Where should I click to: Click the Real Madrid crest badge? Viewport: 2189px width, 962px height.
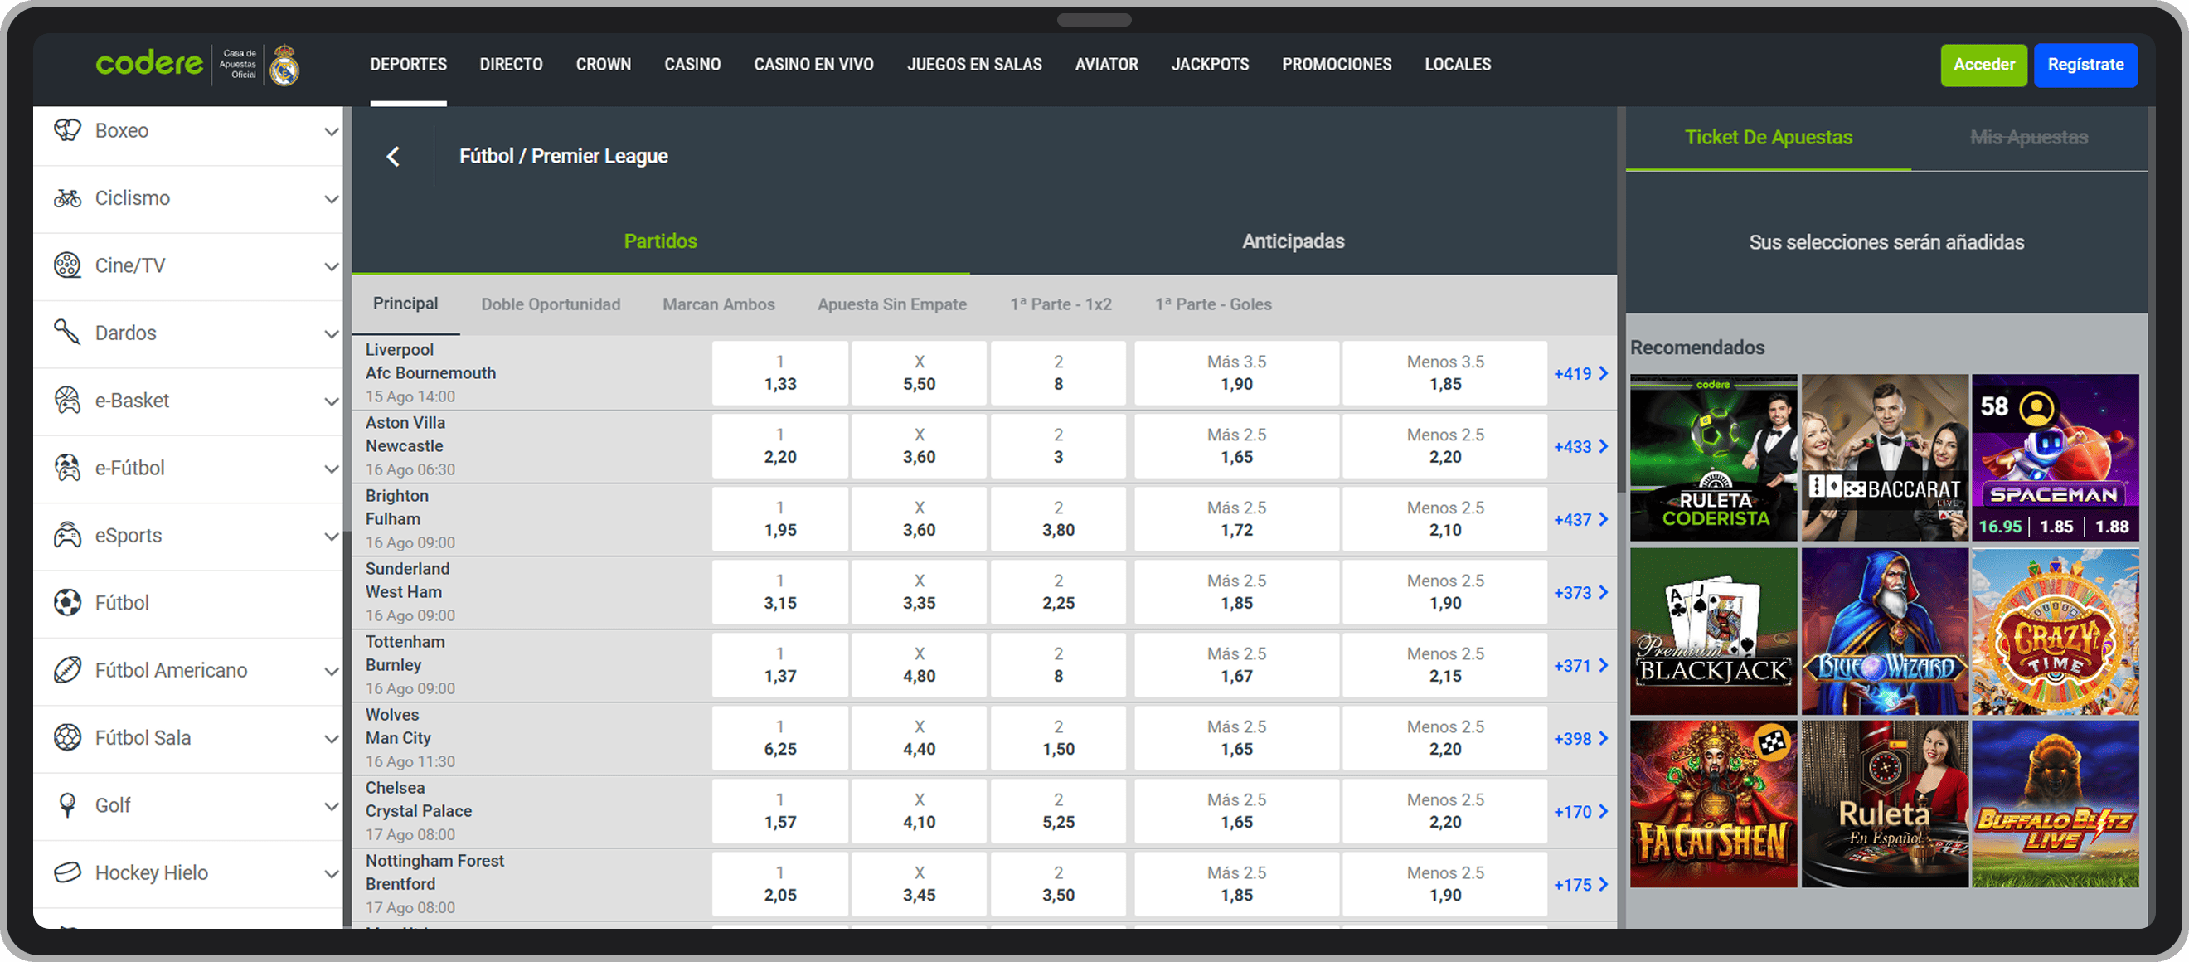[x=284, y=65]
